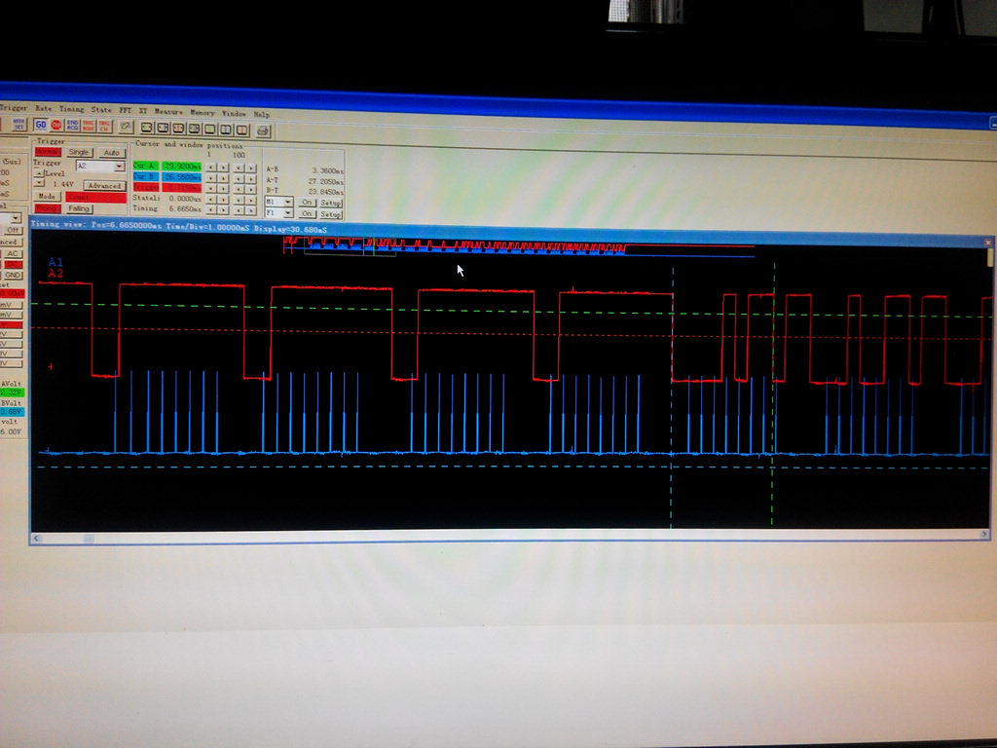Open the Timing menu
997x748 pixels.
71,109
